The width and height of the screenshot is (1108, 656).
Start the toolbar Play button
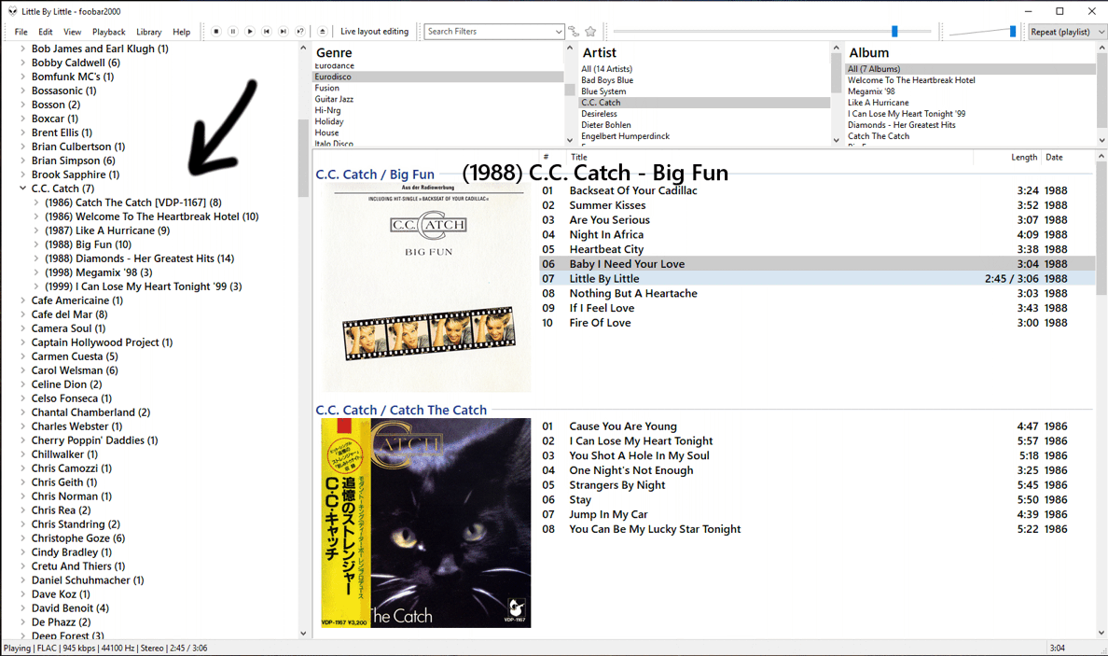click(249, 31)
